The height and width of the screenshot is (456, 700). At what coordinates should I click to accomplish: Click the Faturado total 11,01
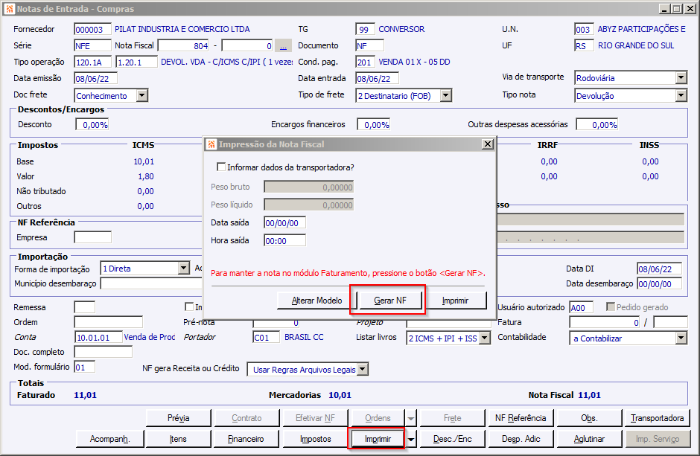click(86, 395)
